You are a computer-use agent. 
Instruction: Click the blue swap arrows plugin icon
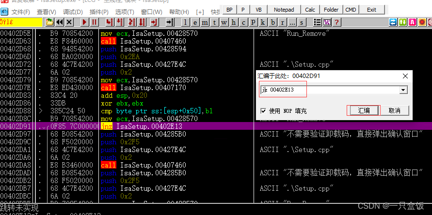[393, 22]
